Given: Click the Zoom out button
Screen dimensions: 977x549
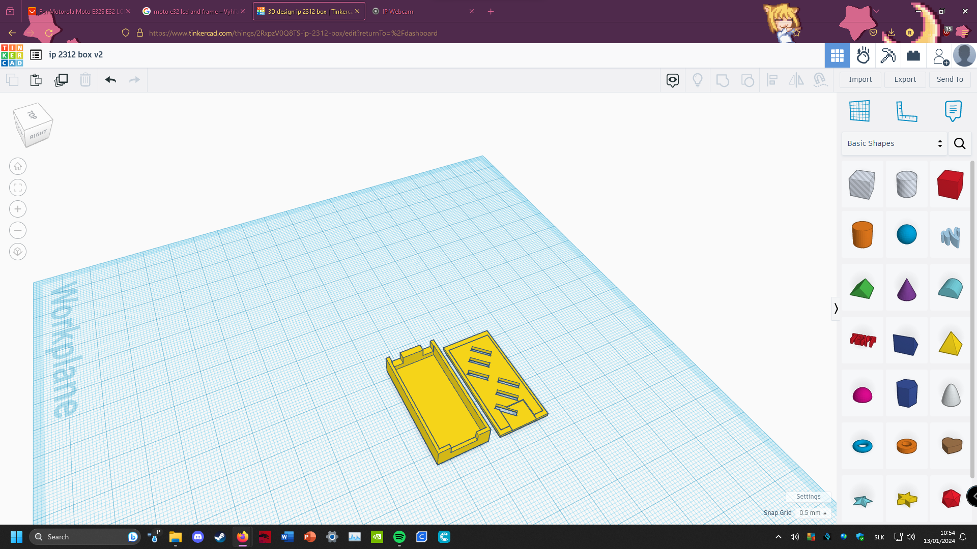Looking at the screenshot, I should 18,230.
